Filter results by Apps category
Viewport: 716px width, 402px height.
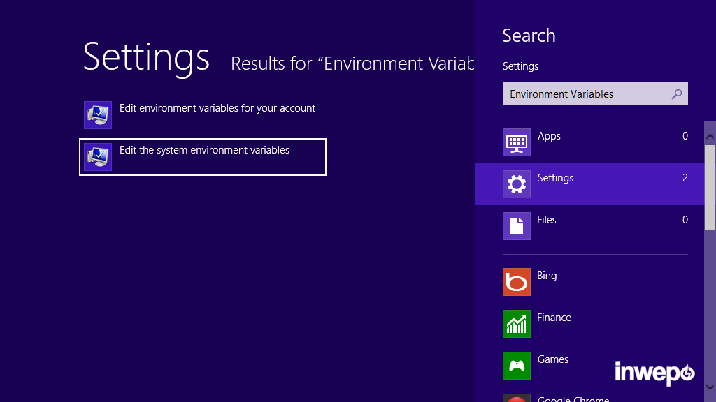549,136
